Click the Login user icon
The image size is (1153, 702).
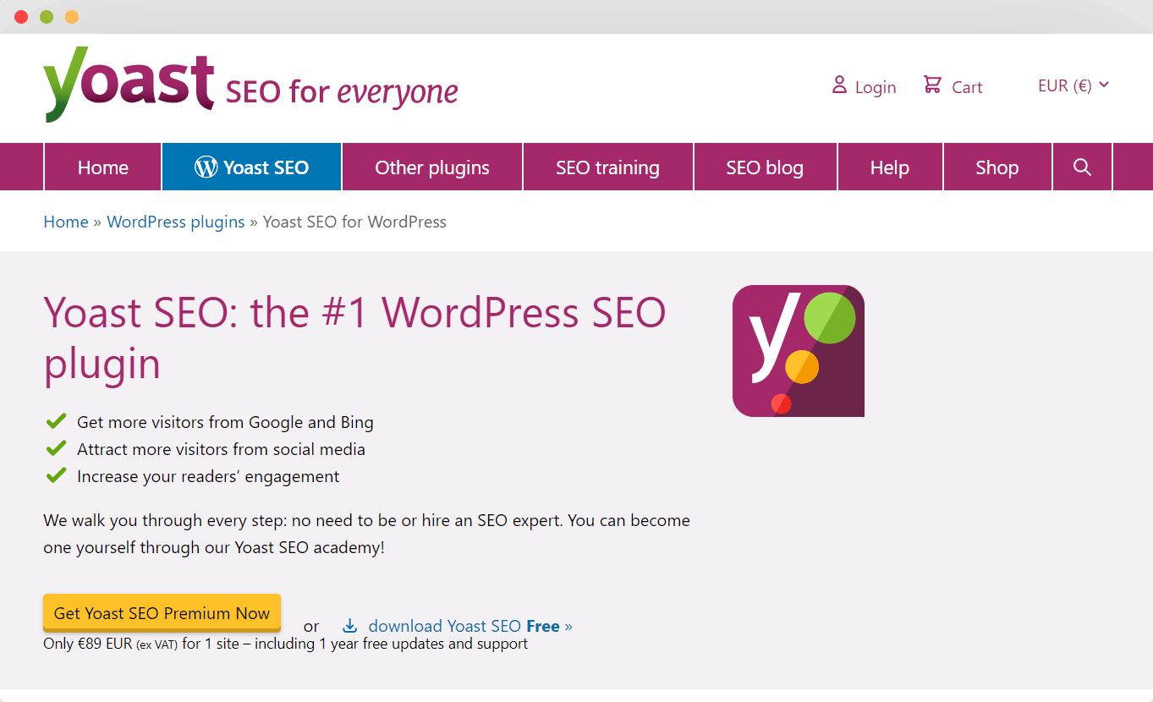click(839, 85)
